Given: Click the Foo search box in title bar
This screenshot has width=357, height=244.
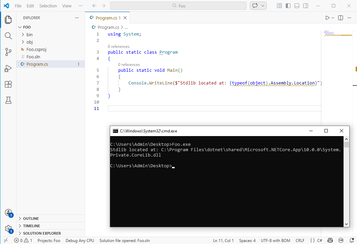Looking at the screenshot, I should click(179, 6).
